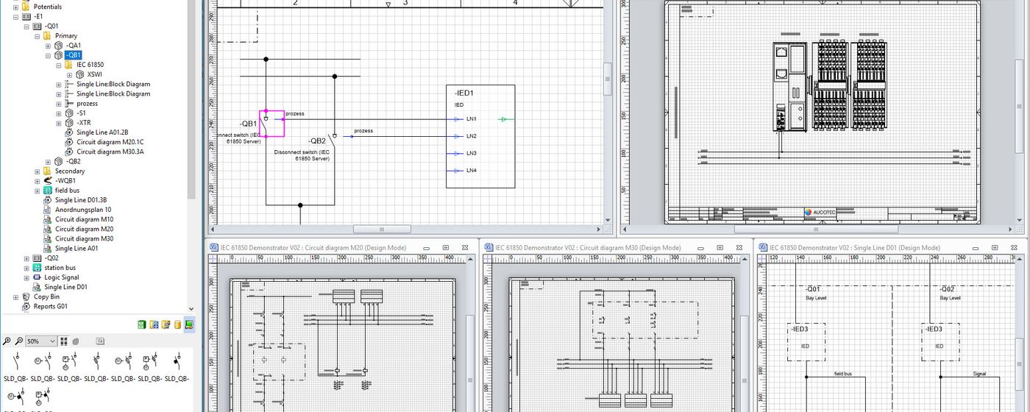This screenshot has height=412, width=1030.
Task: Click the green cabinet icon in panel toolbar
Action: coord(142,324)
